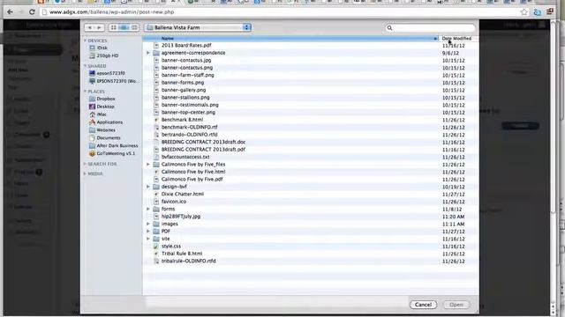Collapse the Places sidebar section

[x=85, y=92]
